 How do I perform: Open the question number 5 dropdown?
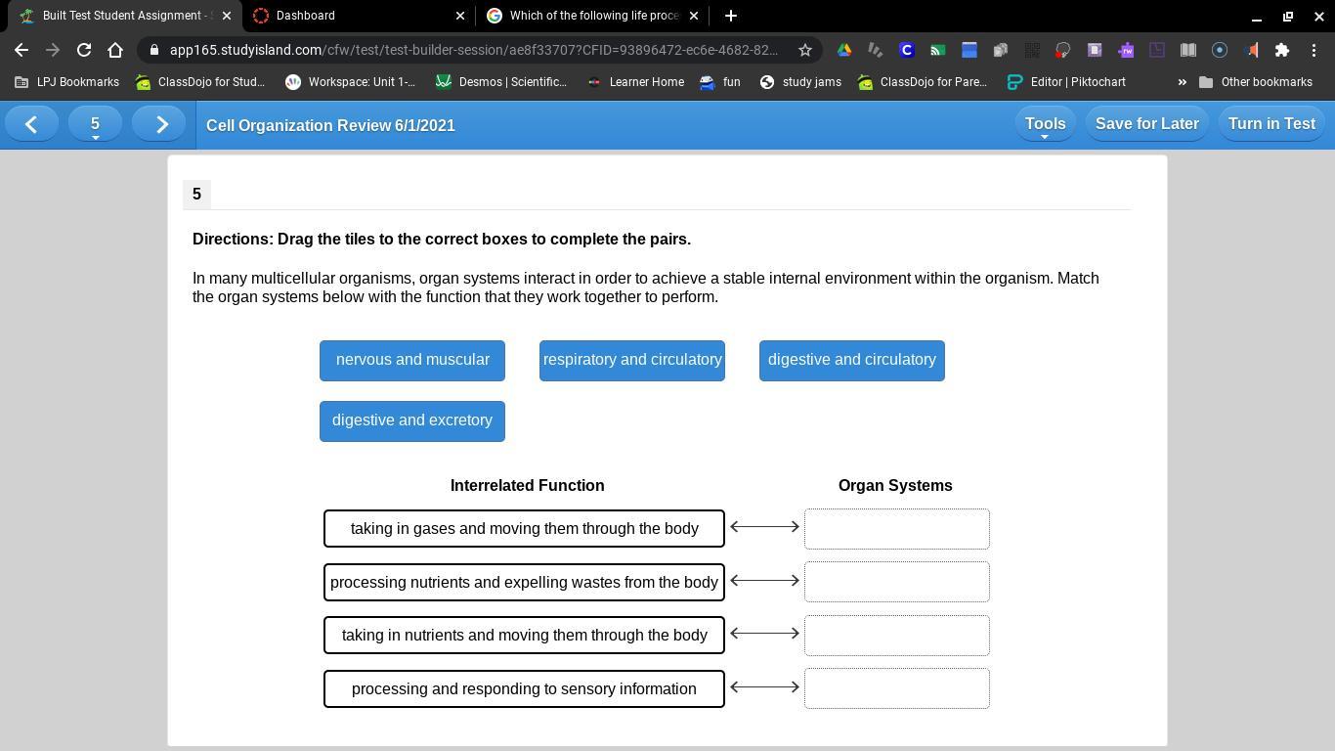tap(95, 124)
